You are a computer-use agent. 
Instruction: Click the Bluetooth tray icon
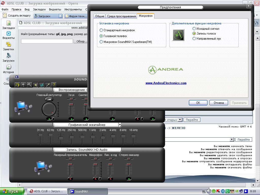point(223,191)
